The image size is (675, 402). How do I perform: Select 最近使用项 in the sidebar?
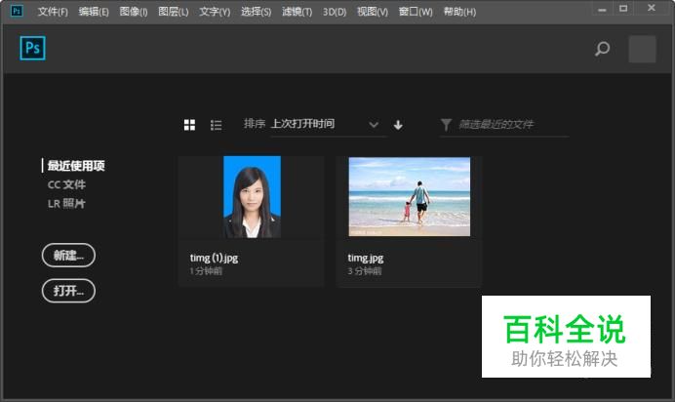76,166
